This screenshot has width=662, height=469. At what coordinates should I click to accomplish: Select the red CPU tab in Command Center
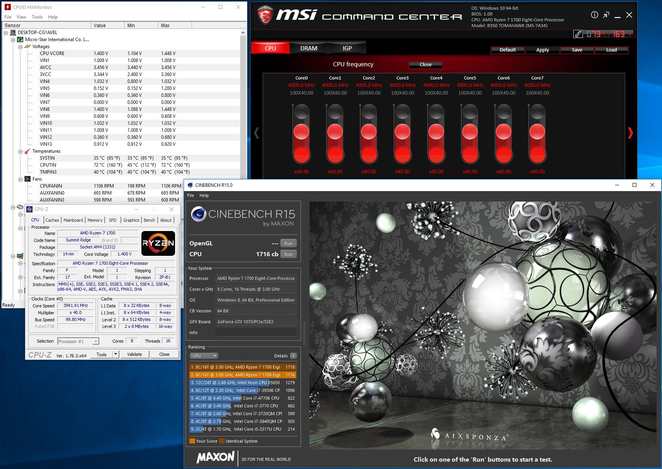coord(270,48)
